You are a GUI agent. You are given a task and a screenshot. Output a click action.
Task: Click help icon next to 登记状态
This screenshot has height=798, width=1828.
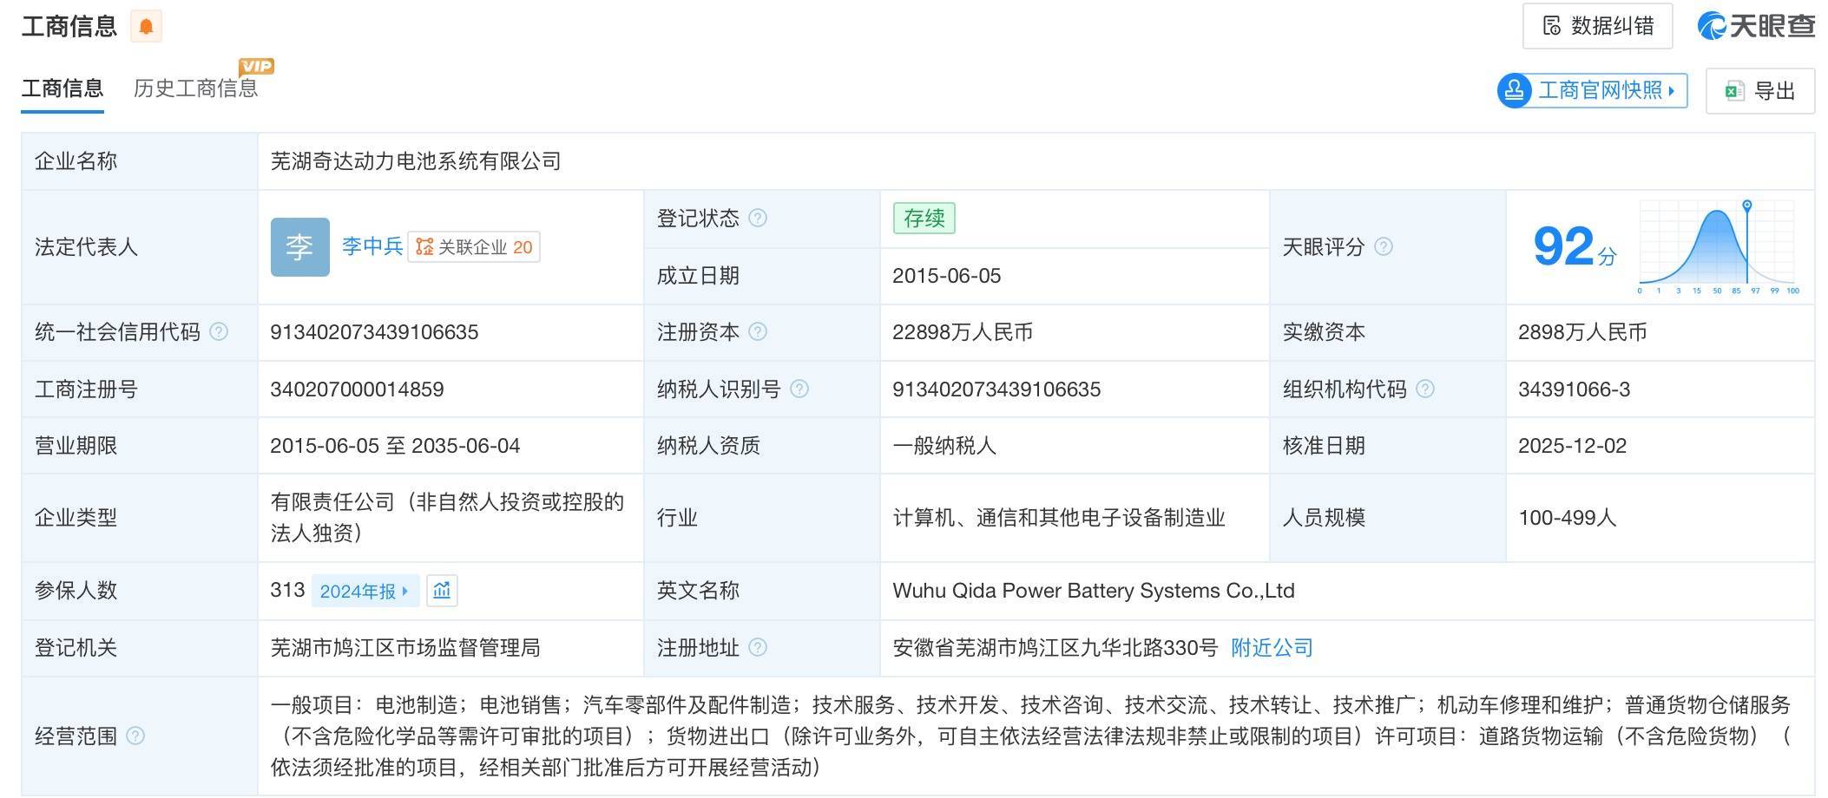tap(758, 218)
